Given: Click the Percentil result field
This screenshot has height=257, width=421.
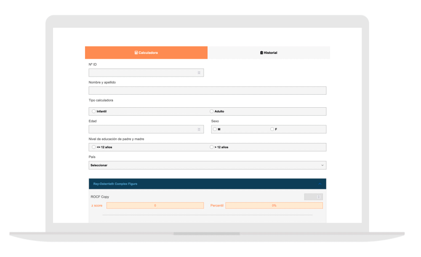Looking at the screenshot, I should pyautogui.click(x=274, y=206).
